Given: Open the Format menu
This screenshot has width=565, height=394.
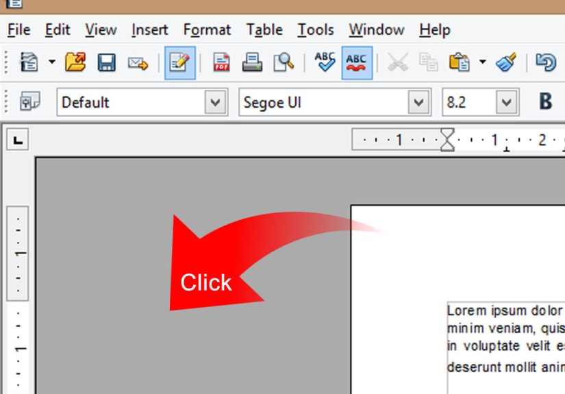Looking at the screenshot, I should [x=207, y=29].
